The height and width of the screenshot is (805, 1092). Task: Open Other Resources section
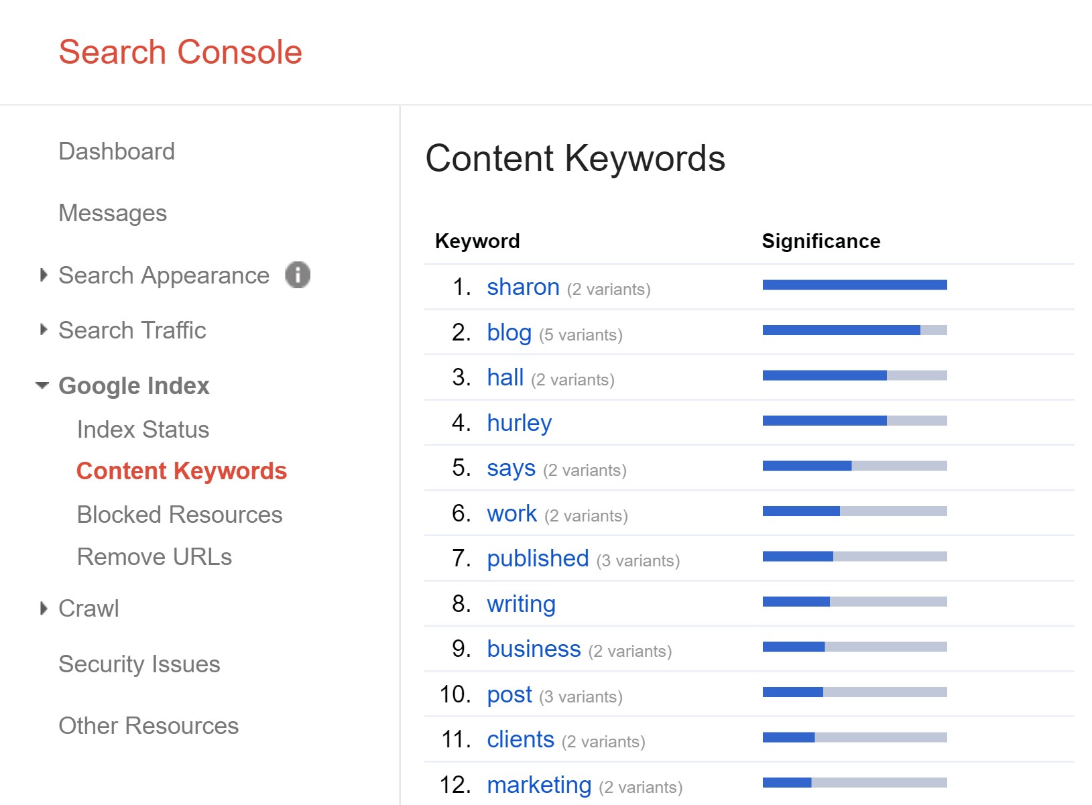[149, 726]
